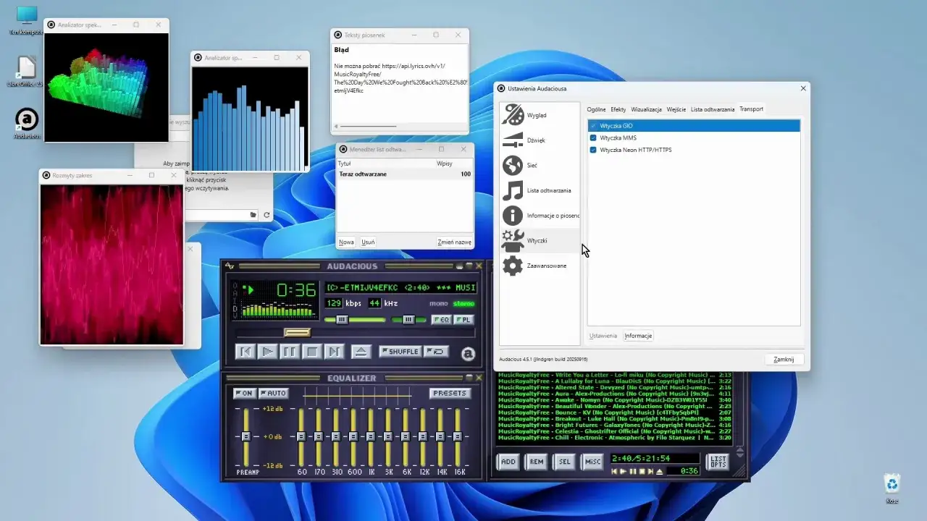Uncheck the Wtyczka MMS plugin

(593, 137)
